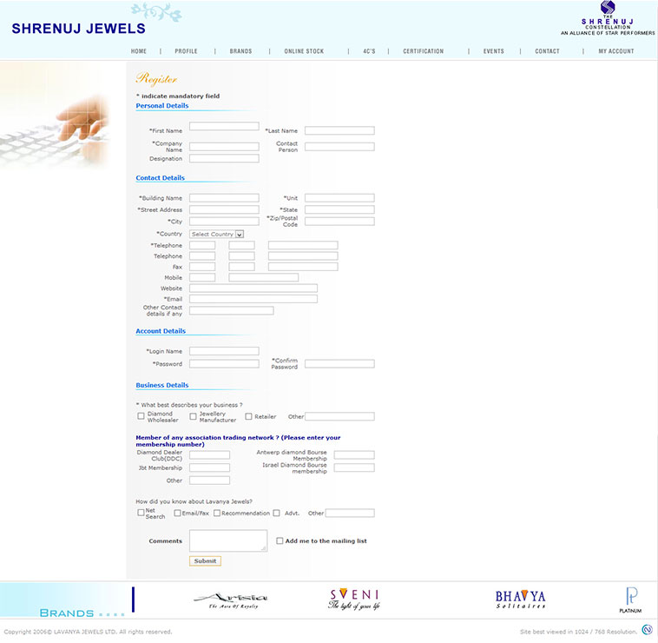This screenshot has width=658, height=643.
Task: Check the Jewellery Manufacturer checkbox
Action: pyautogui.click(x=193, y=416)
